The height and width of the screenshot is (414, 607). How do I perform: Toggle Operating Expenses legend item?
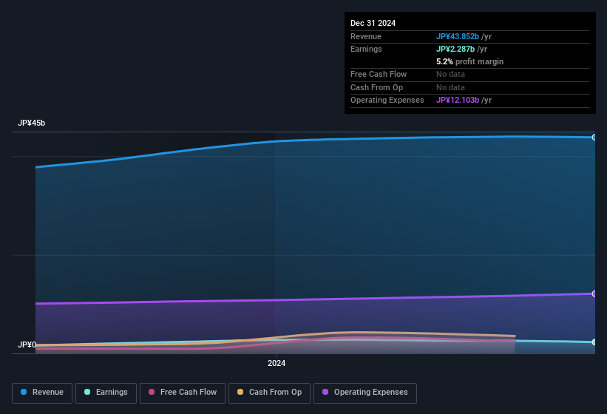(x=364, y=393)
